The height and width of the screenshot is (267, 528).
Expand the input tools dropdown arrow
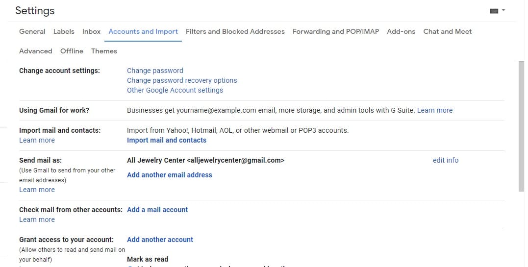coord(503,10)
